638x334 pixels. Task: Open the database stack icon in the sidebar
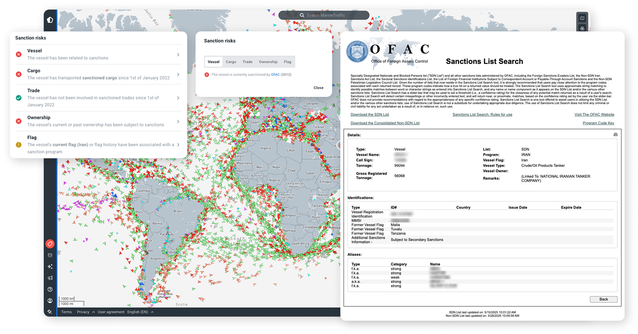[50, 255]
